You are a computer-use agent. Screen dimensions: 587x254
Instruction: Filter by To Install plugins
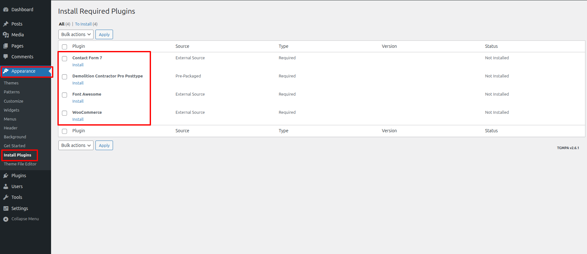[x=83, y=24]
